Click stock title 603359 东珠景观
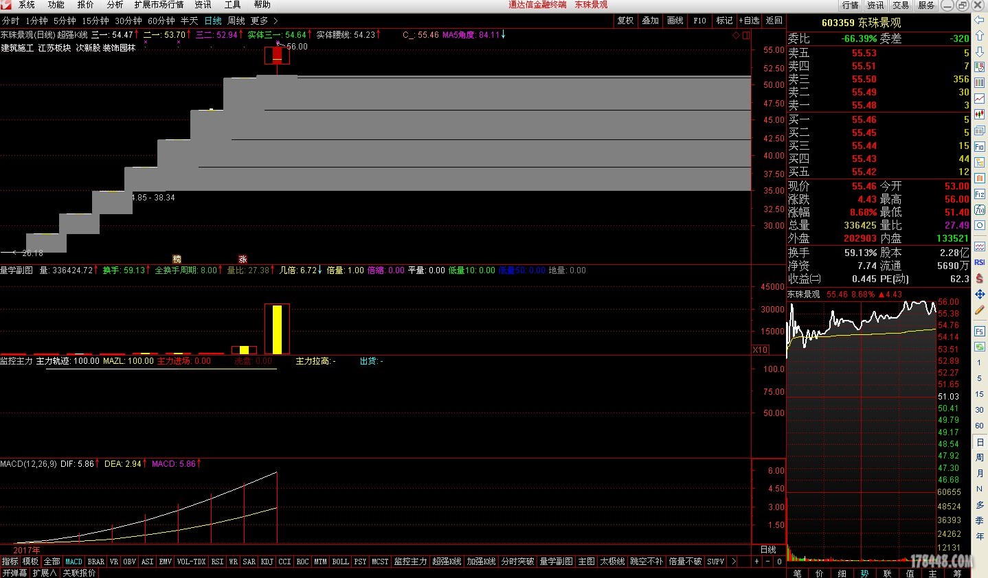 point(861,23)
